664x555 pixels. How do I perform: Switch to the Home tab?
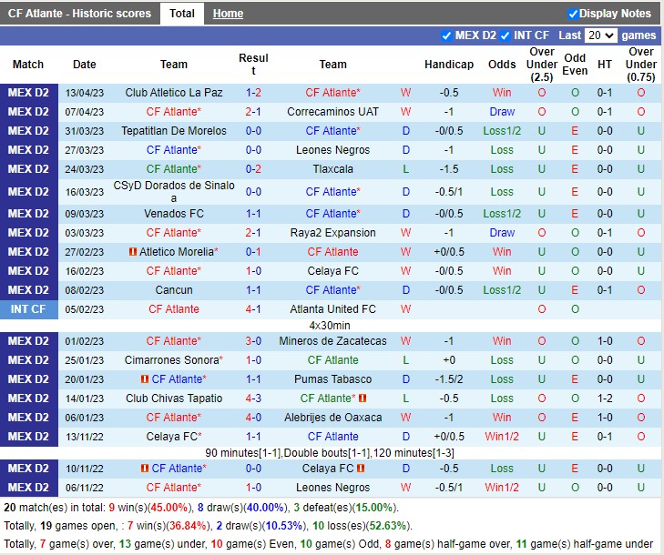point(228,14)
